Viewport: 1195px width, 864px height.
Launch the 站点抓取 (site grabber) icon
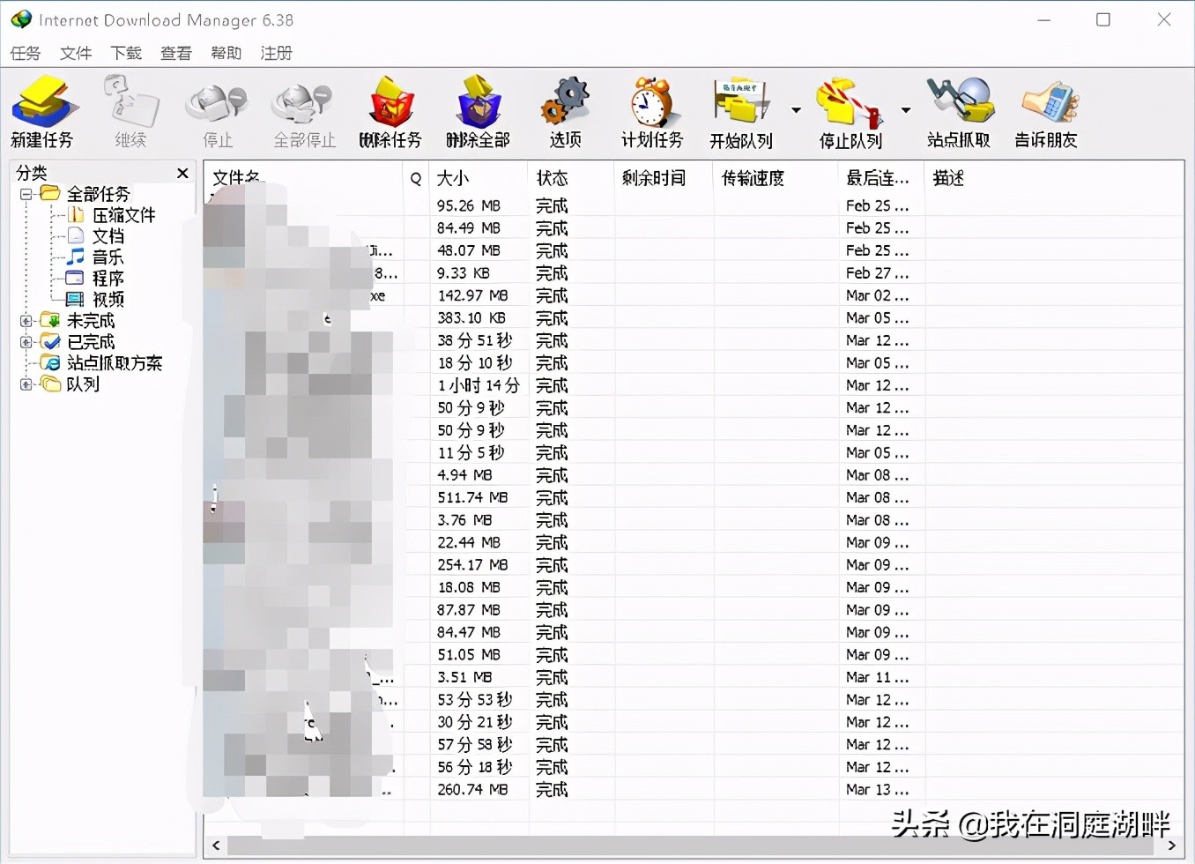point(959,112)
